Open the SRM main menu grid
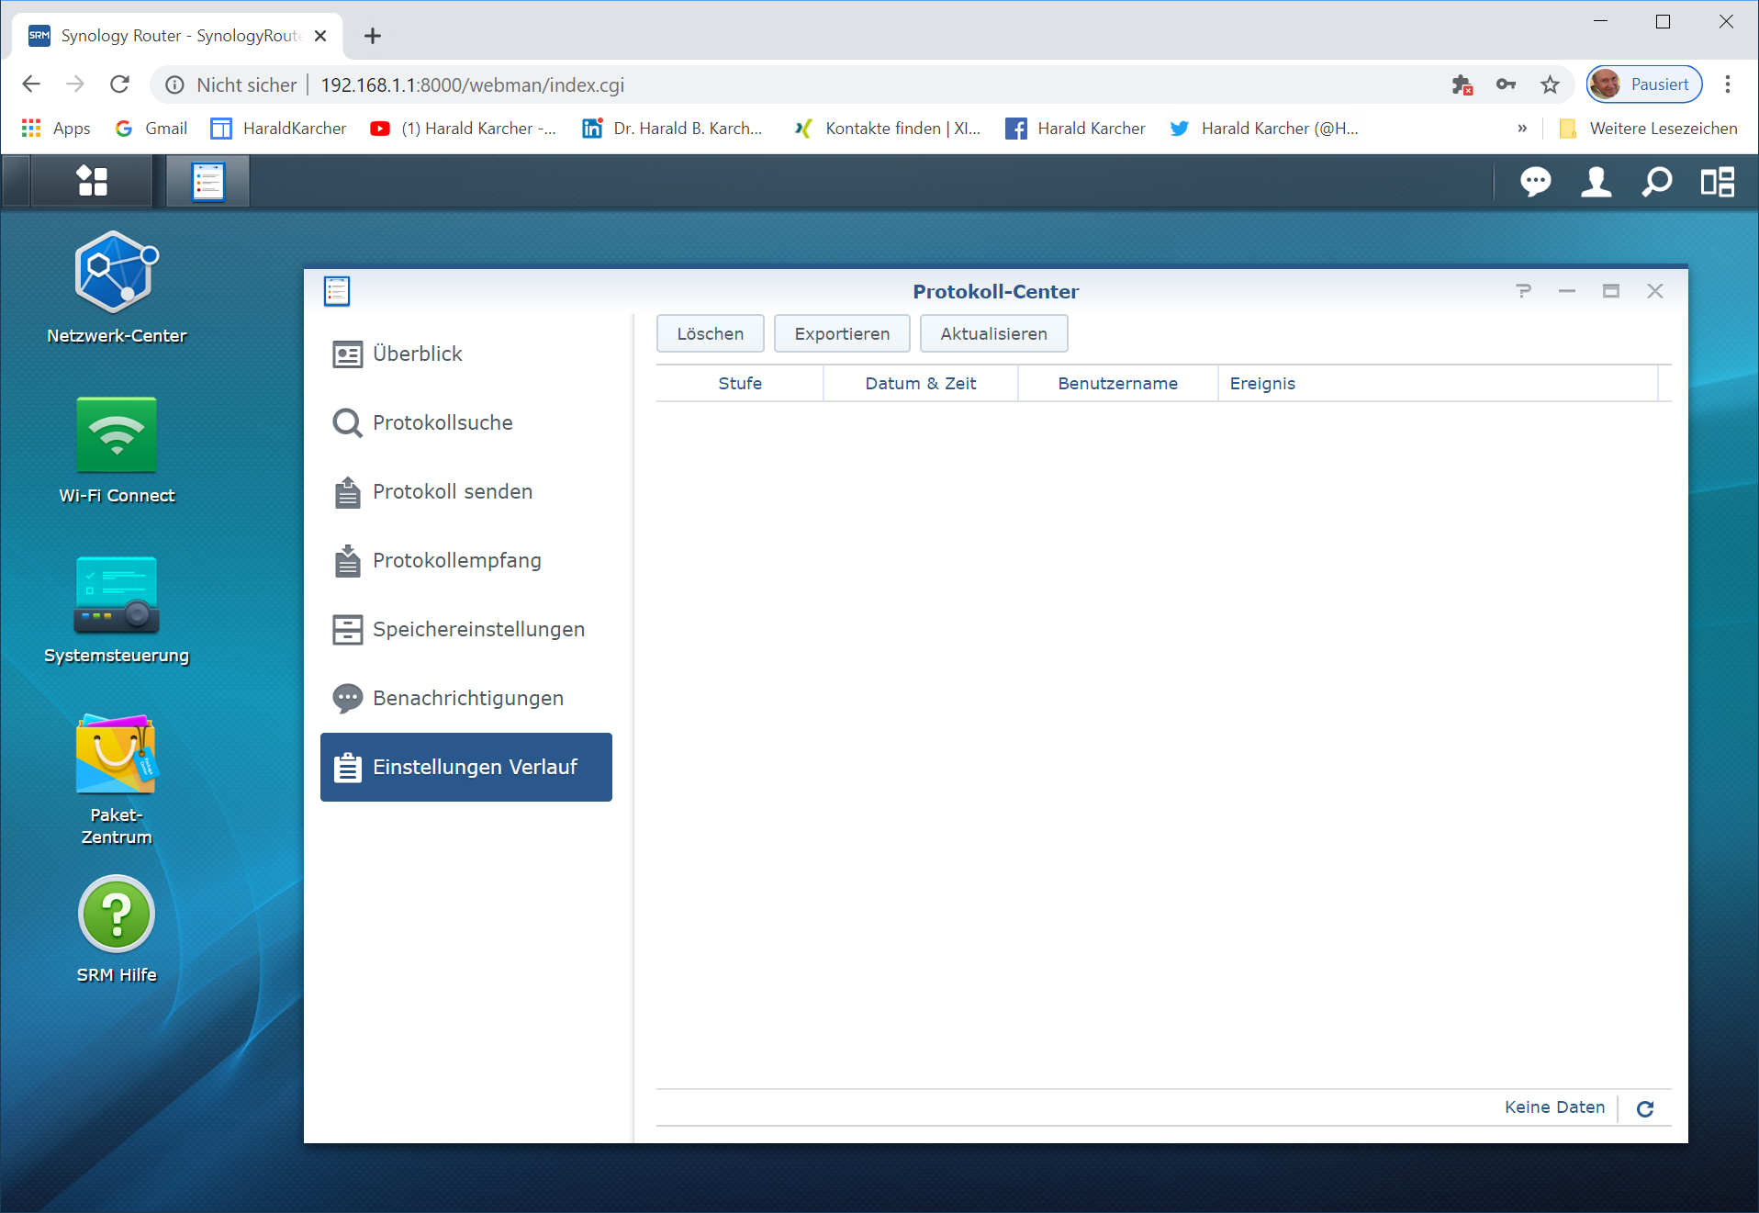The image size is (1759, 1213). [x=92, y=181]
